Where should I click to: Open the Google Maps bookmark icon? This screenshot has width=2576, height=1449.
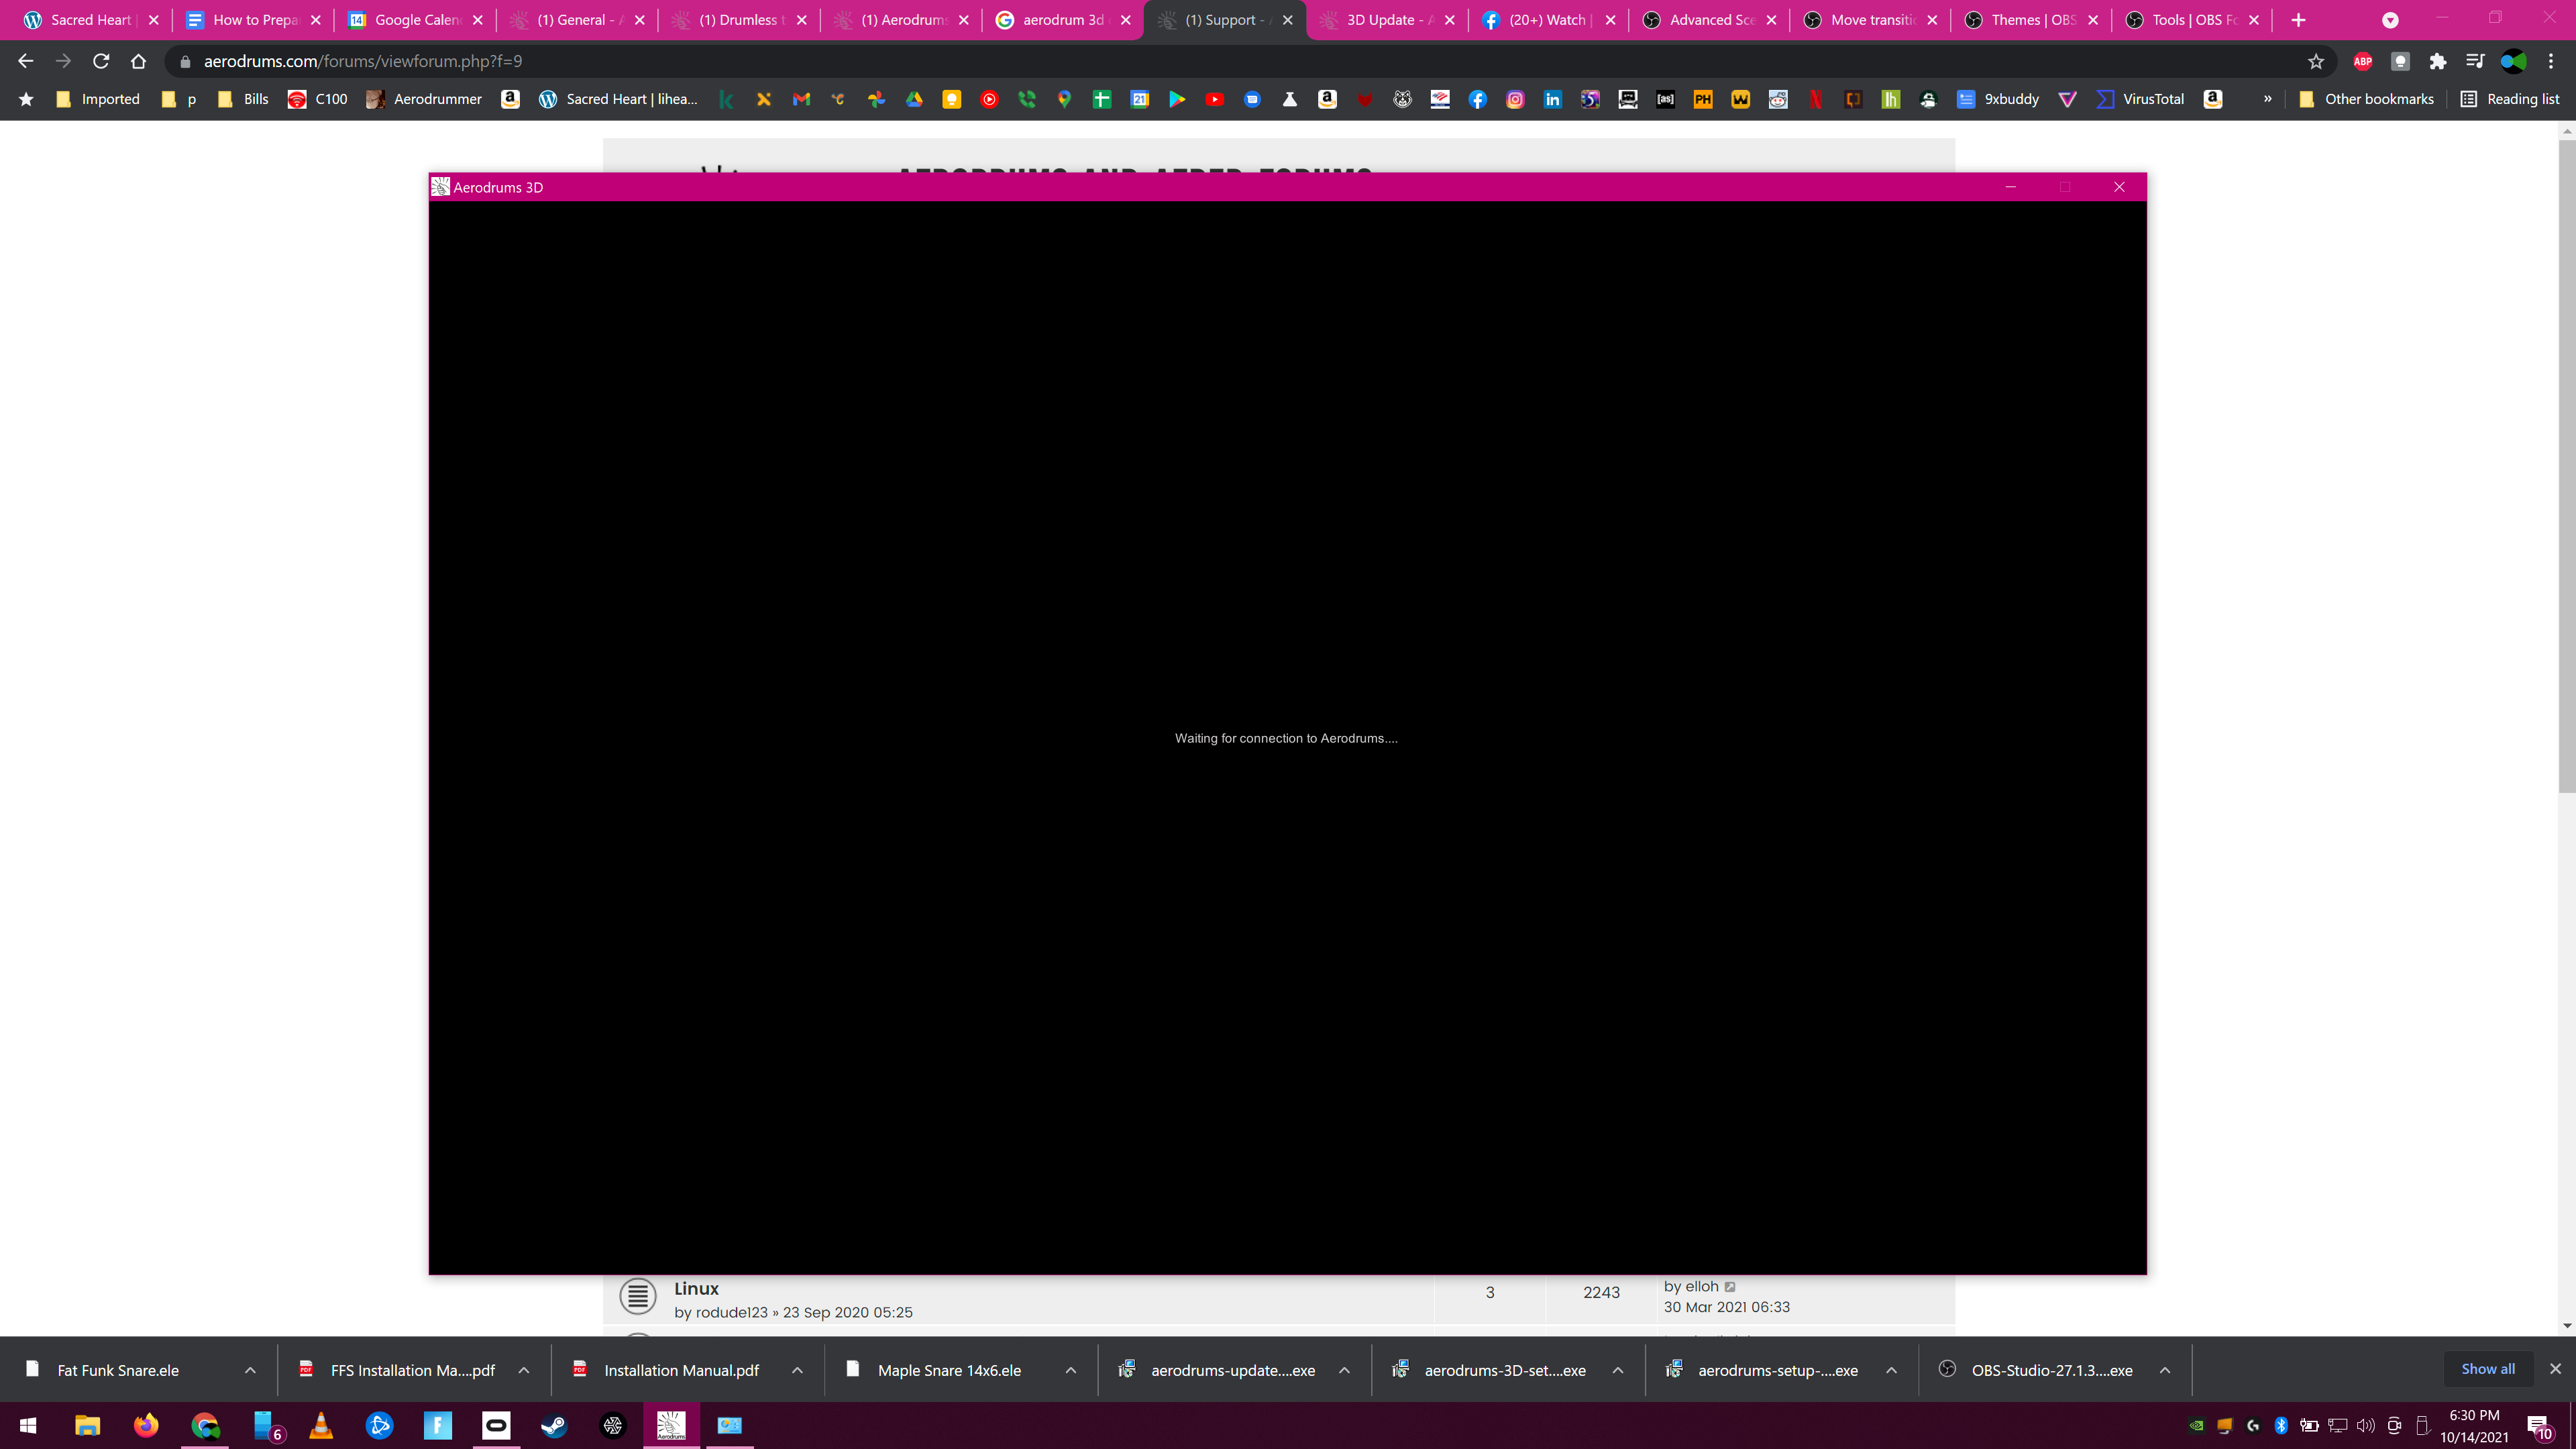(x=1064, y=99)
